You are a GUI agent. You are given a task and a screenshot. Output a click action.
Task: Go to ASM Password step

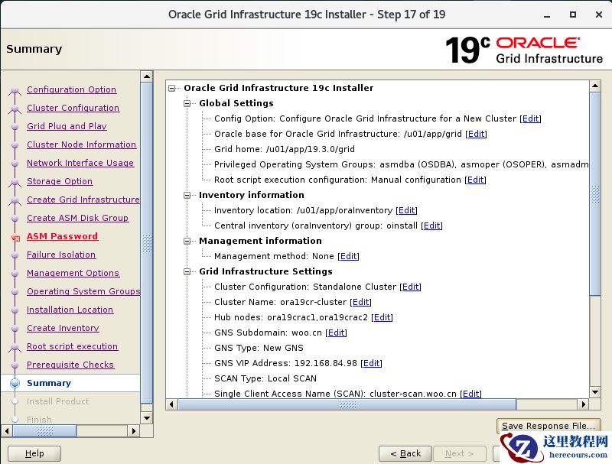coord(63,236)
